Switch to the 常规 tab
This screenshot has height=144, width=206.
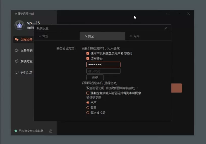57,36
